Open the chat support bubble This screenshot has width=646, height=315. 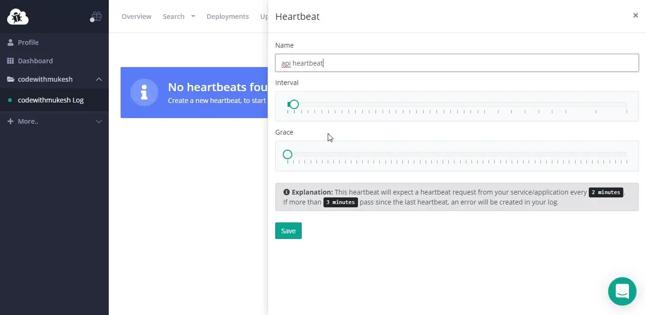tap(622, 291)
